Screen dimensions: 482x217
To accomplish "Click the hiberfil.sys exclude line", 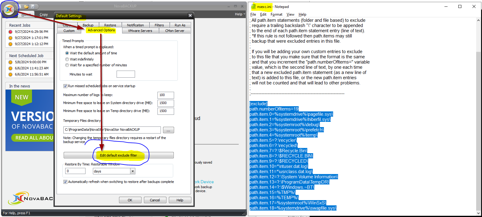I will coord(290,119).
